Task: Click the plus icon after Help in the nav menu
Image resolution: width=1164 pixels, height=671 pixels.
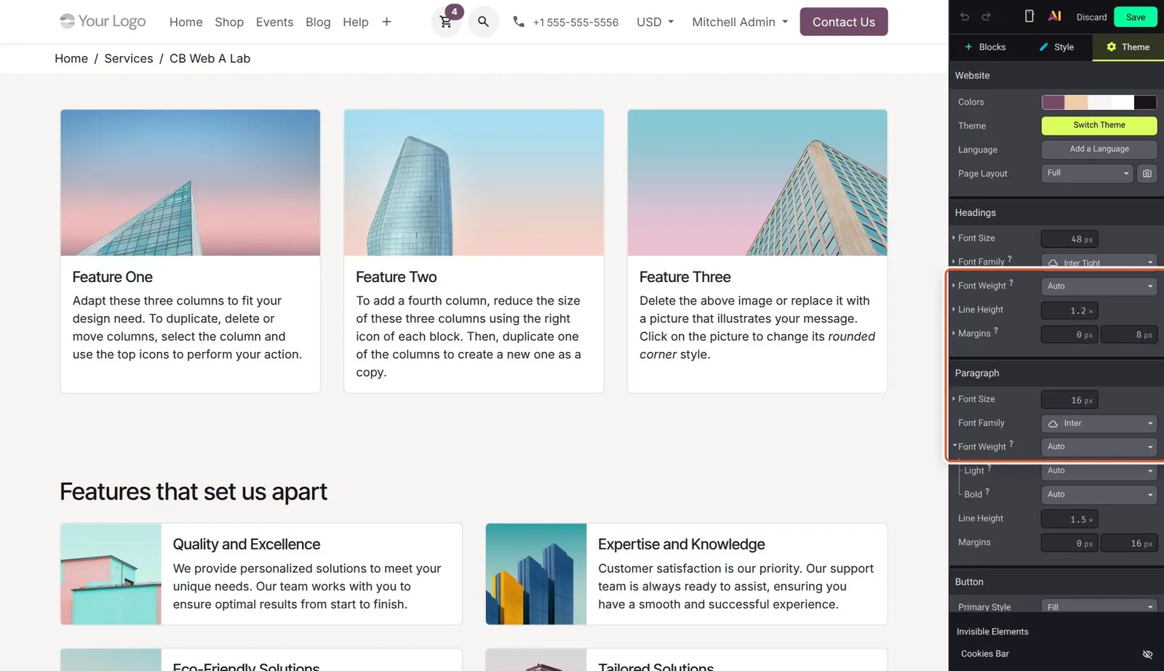Action: 387,22
